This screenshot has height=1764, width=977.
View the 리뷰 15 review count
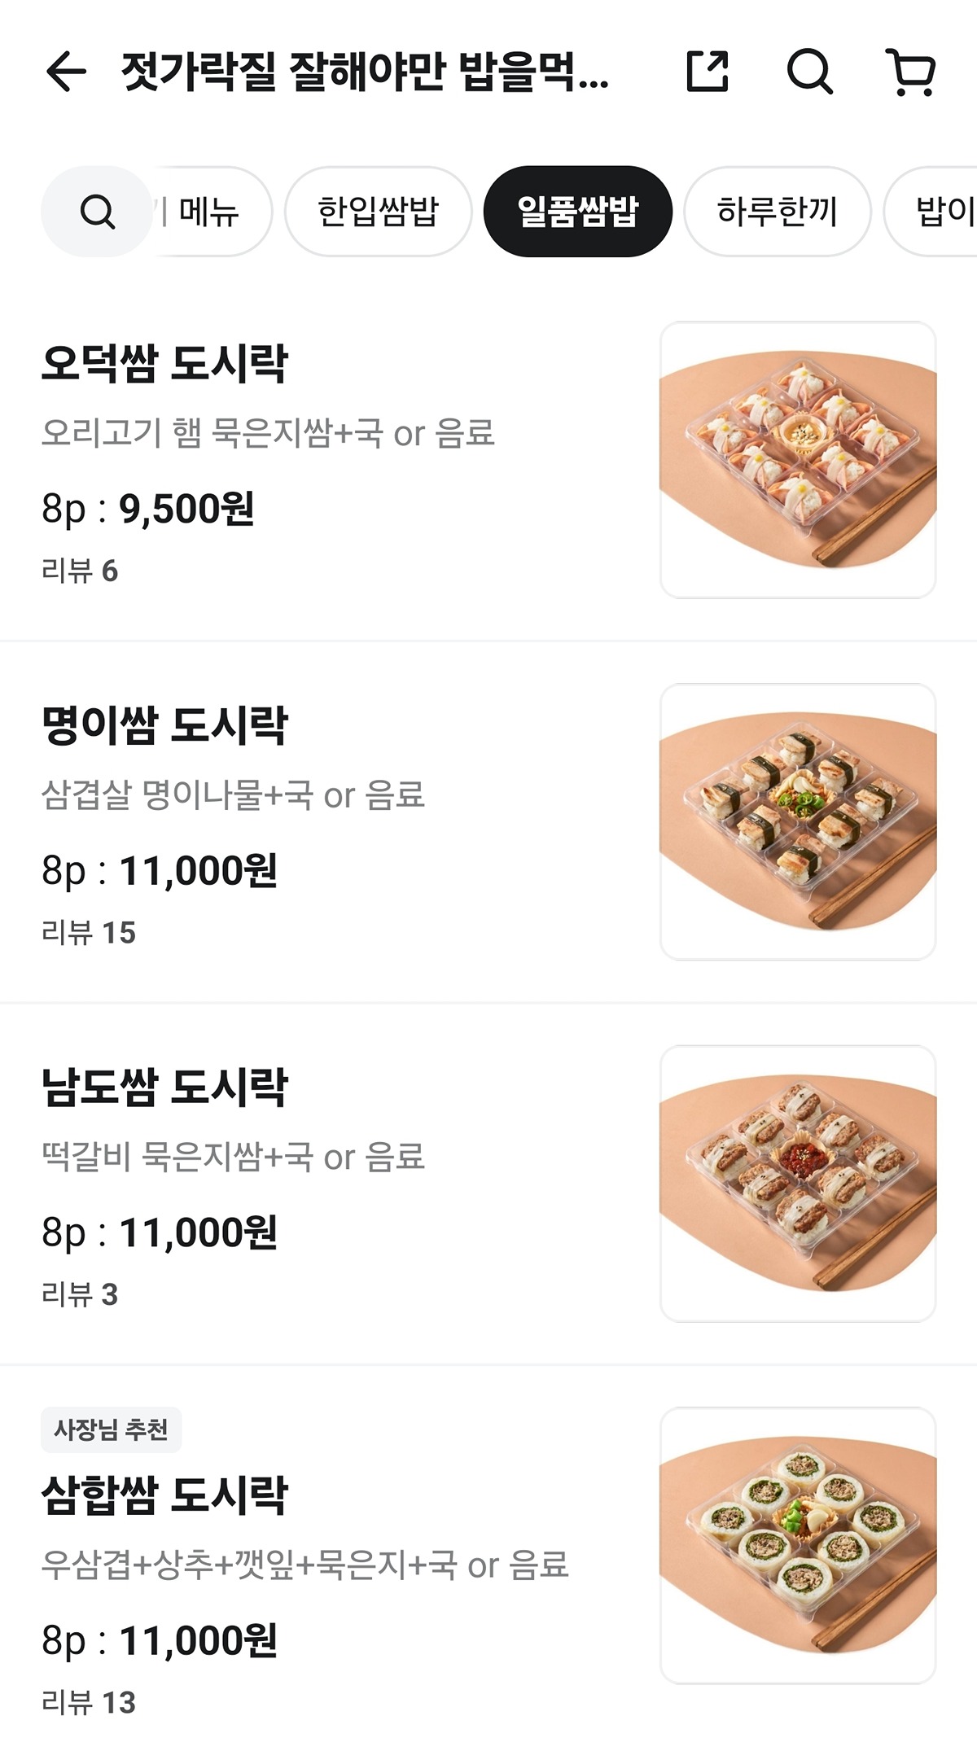pyautogui.click(x=89, y=933)
